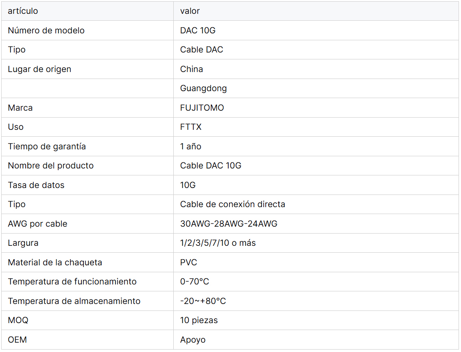
Task: Click the 'DAC 10G' model value
Action: pyautogui.click(x=198, y=31)
